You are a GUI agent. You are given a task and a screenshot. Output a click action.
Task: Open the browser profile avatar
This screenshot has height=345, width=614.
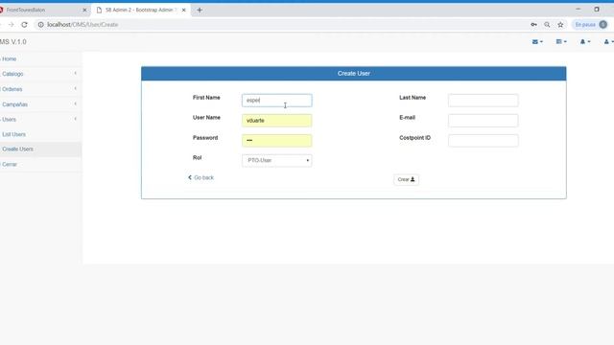[603, 25]
